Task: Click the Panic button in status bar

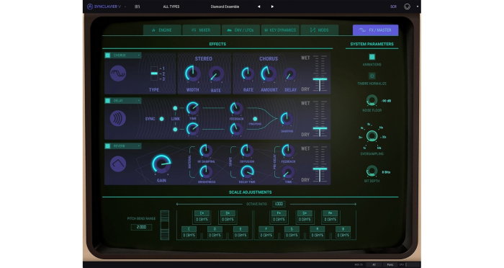Action: 390,265
